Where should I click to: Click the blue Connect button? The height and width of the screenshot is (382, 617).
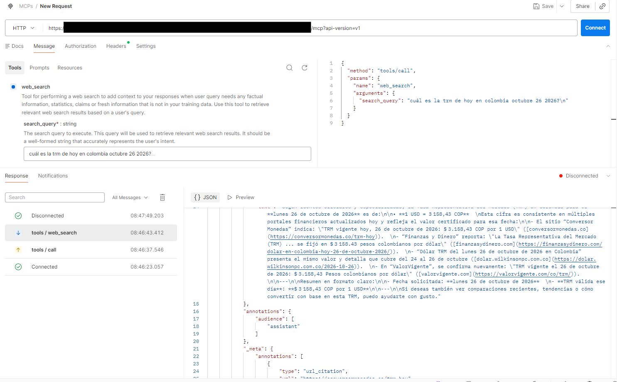click(x=595, y=28)
